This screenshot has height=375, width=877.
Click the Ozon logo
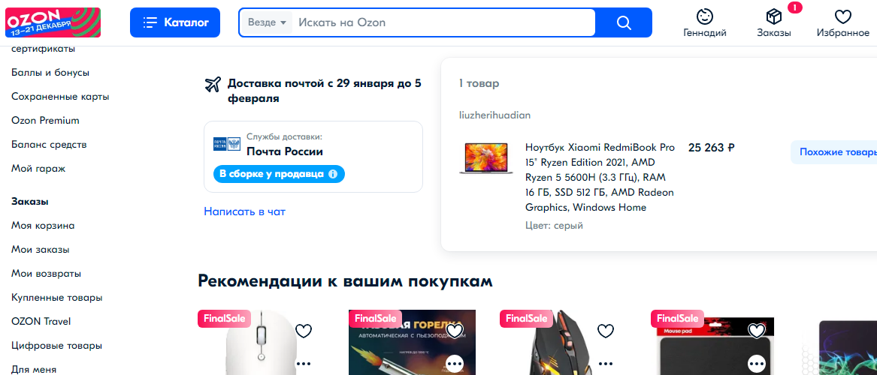(x=53, y=22)
